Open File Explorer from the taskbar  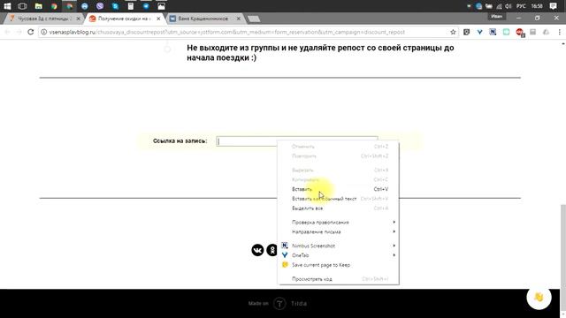(38, 6)
